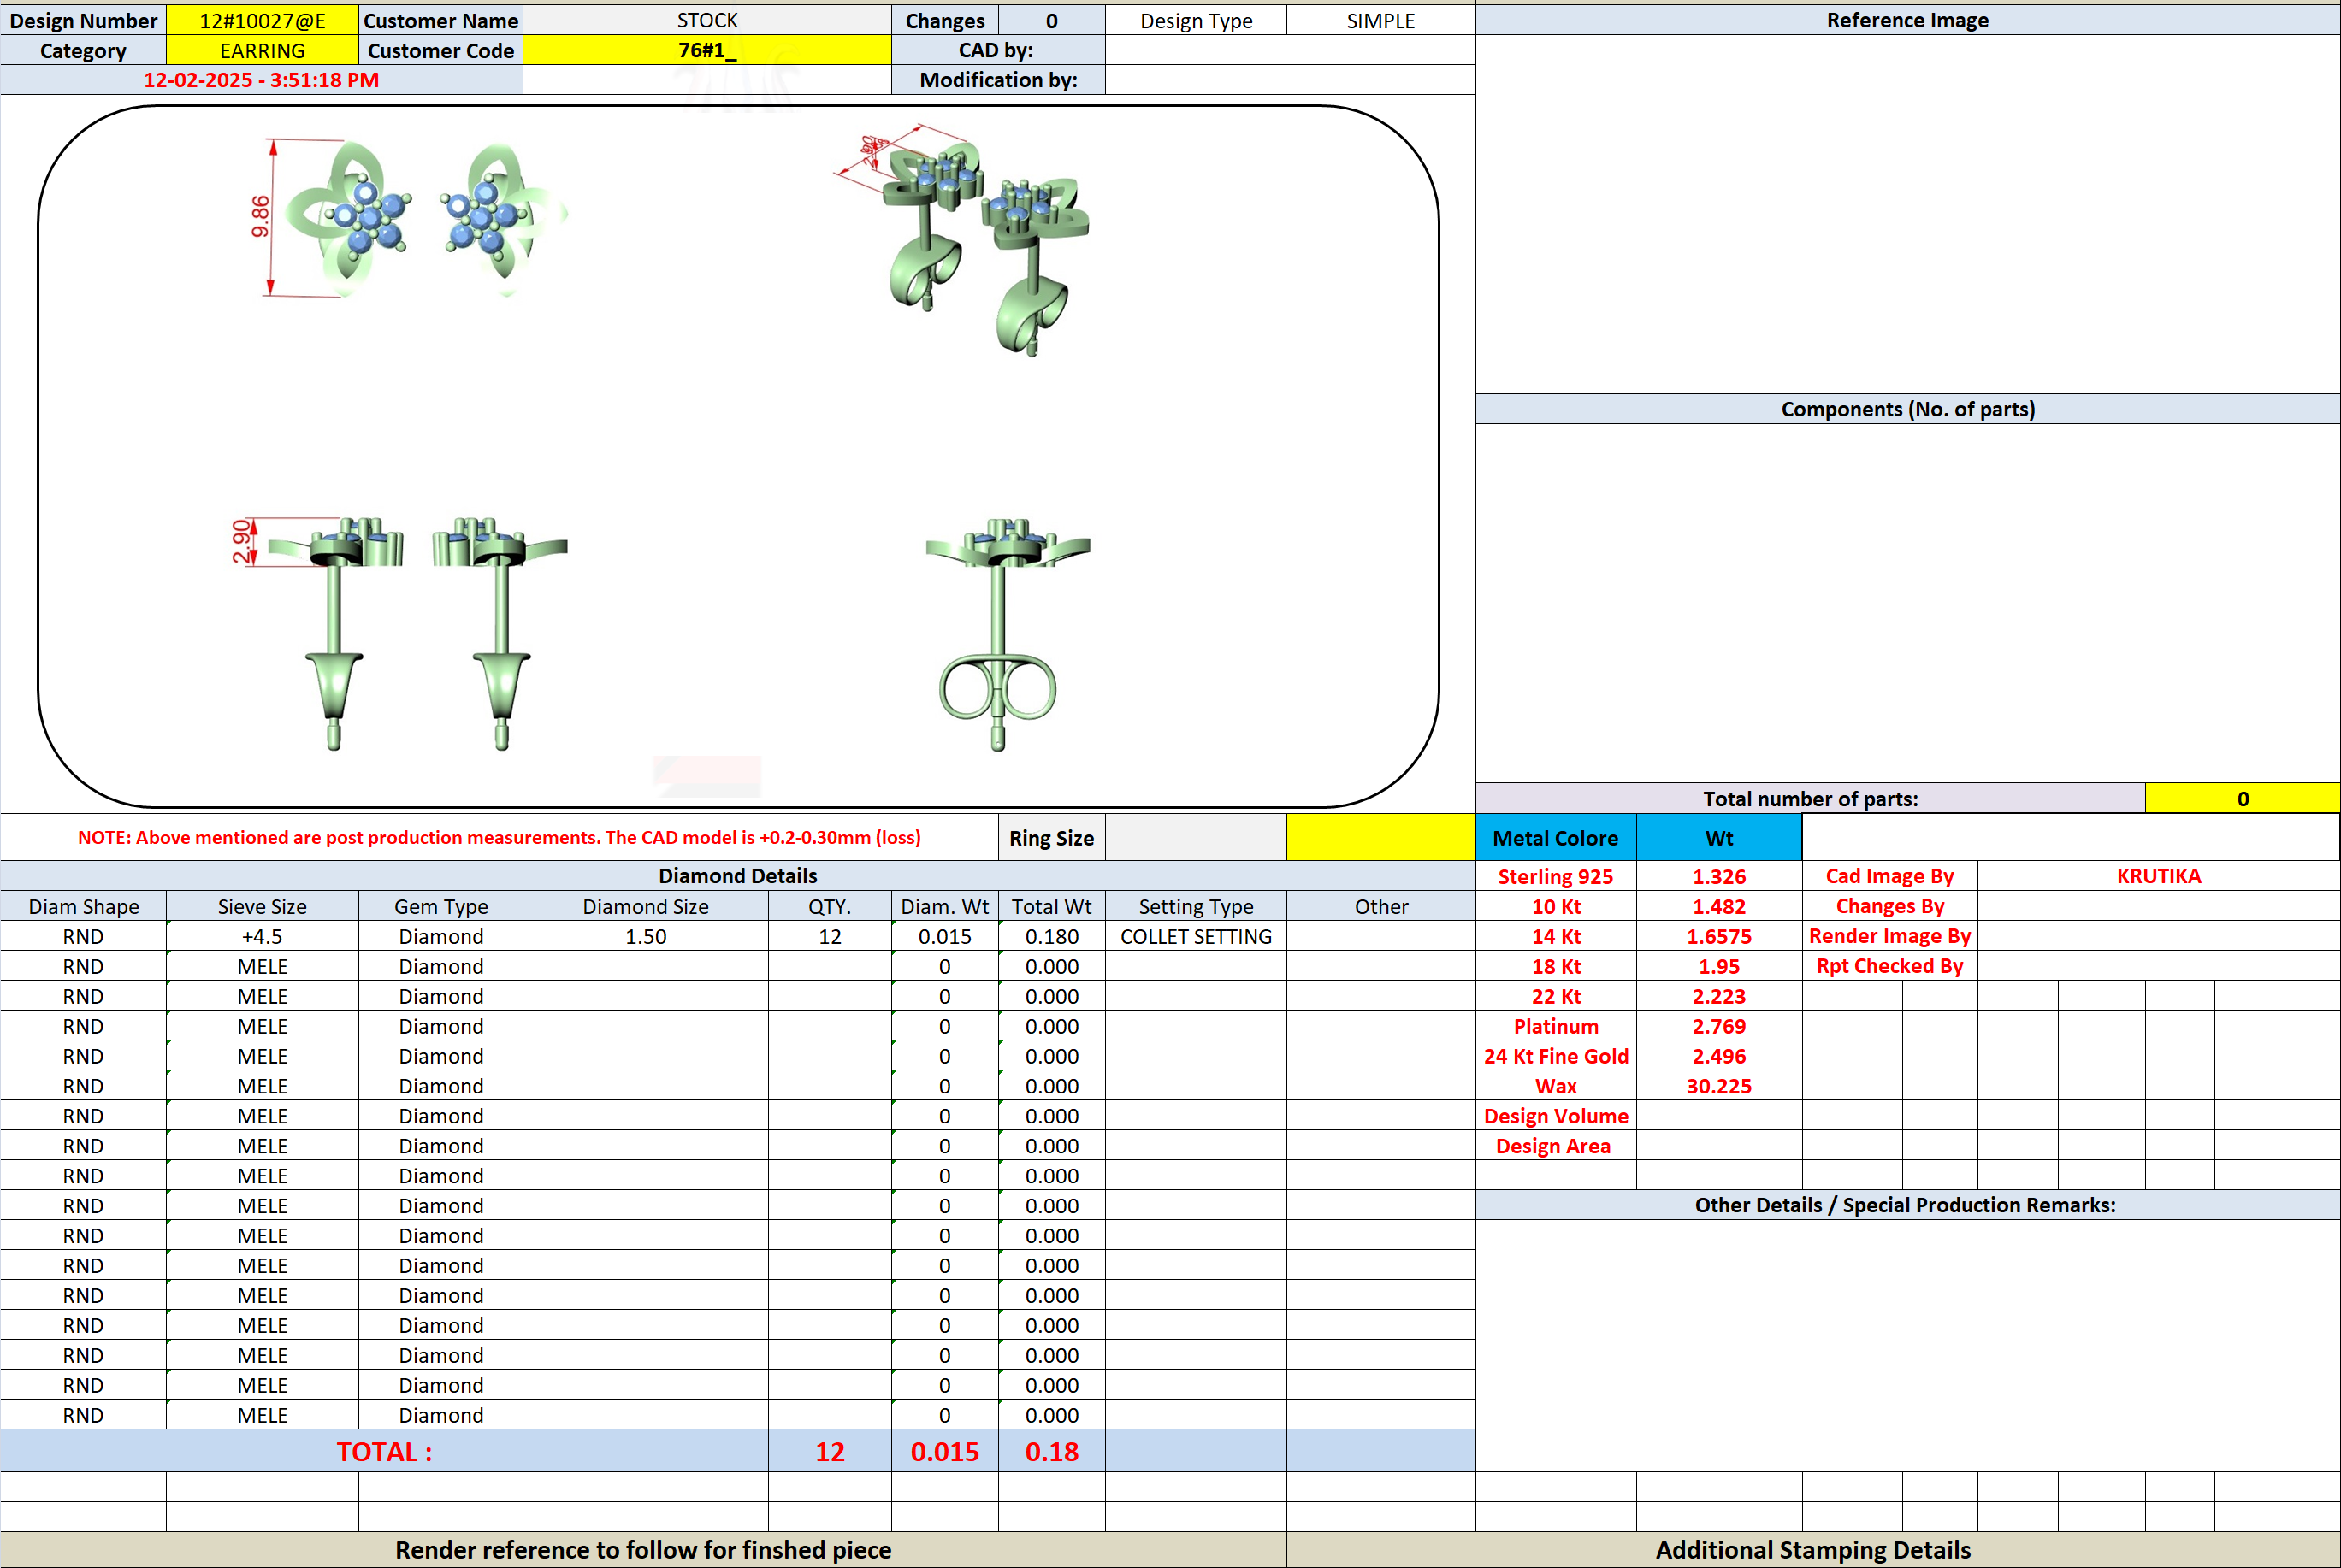Select the Diamond Size column header

coord(645,906)
